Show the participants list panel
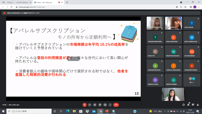Viewport: 202px width, 114px height. coord(188,105)
